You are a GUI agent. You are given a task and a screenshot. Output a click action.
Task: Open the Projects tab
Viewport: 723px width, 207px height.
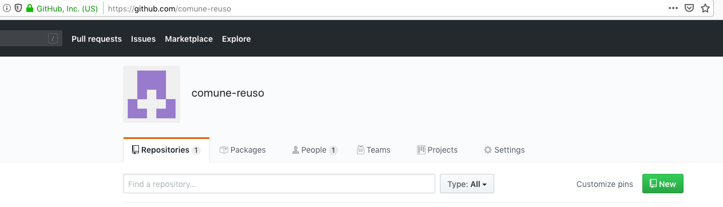(438, 150)
